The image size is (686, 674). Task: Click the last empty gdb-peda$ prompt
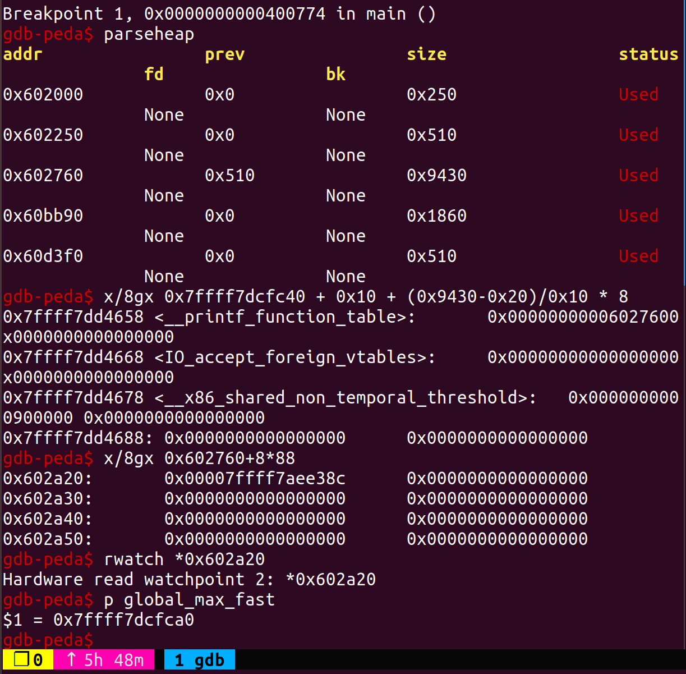click(x=48, y=640)
